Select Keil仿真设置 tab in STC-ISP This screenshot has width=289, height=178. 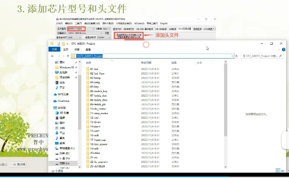click(x=185, y=29)
